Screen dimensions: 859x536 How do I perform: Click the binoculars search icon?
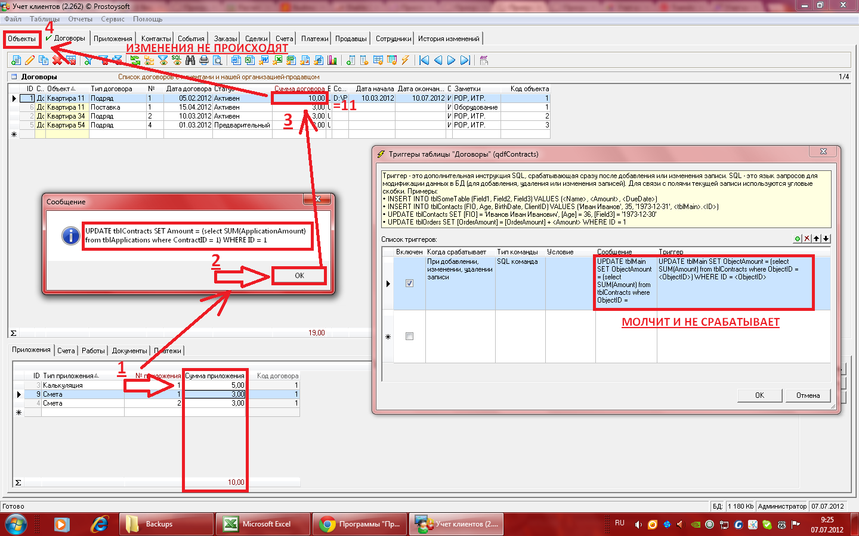pyautogui.click(x=190, y=60)
